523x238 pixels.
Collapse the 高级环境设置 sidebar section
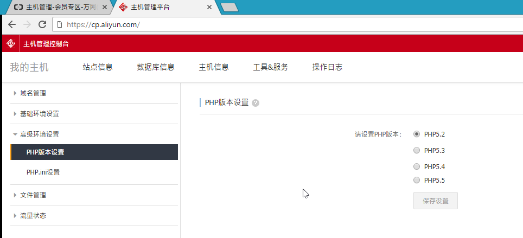(39, 134)
